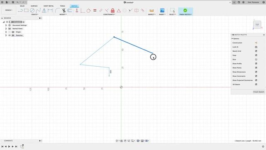
Task: Expand the Named Views tree node
Action: click(x=6, y=29)
